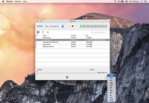Click the battery status icon
Viewport: 149px width, 103px height.
122,2
